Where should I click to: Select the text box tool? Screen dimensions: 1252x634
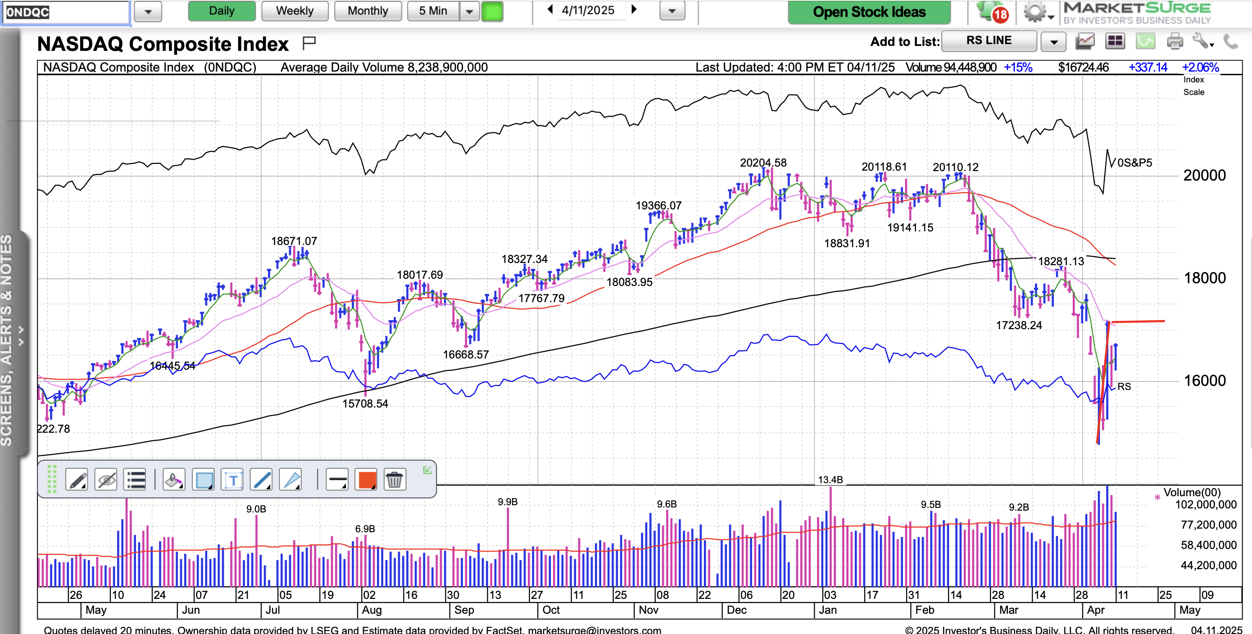click(x=232, y=480)
